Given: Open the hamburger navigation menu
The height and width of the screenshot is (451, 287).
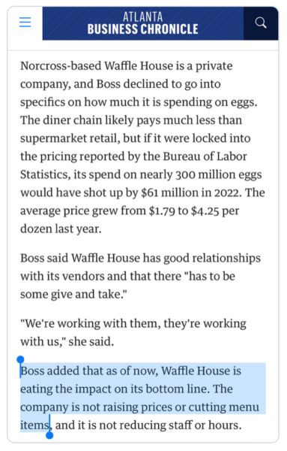Looking at the screenshot, I should 25,22.
